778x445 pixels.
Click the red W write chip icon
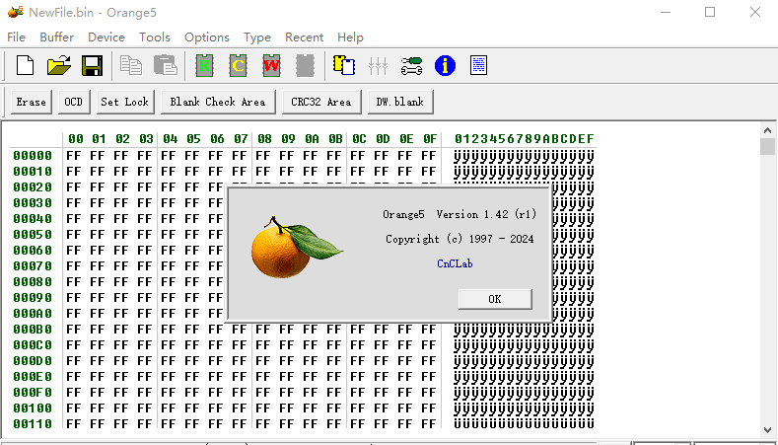[x=271, y=66]
